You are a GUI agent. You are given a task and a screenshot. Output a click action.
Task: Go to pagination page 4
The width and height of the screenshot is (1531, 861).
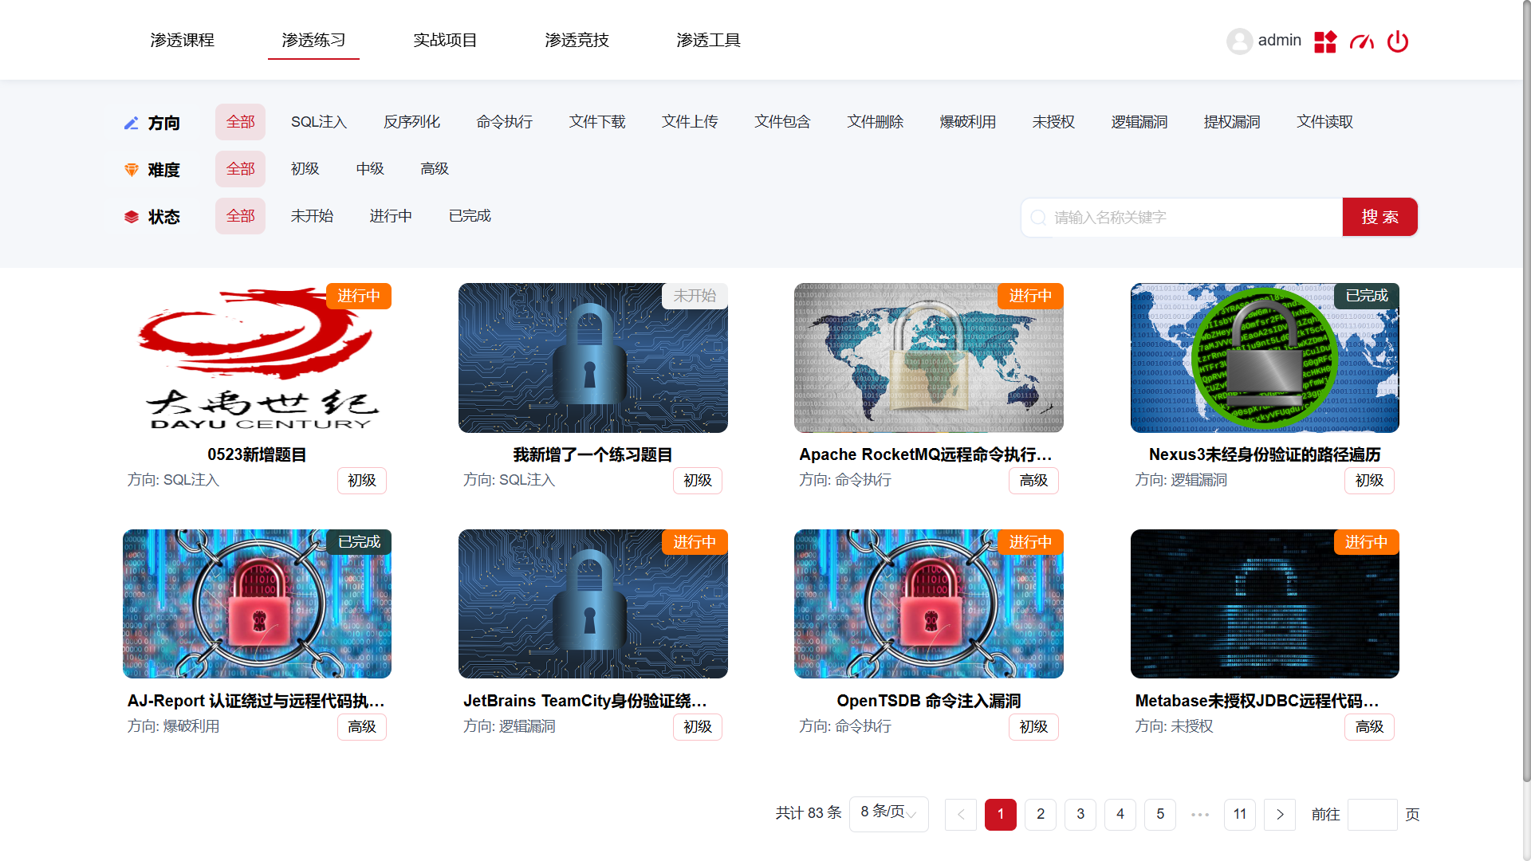coord(1120,814)
